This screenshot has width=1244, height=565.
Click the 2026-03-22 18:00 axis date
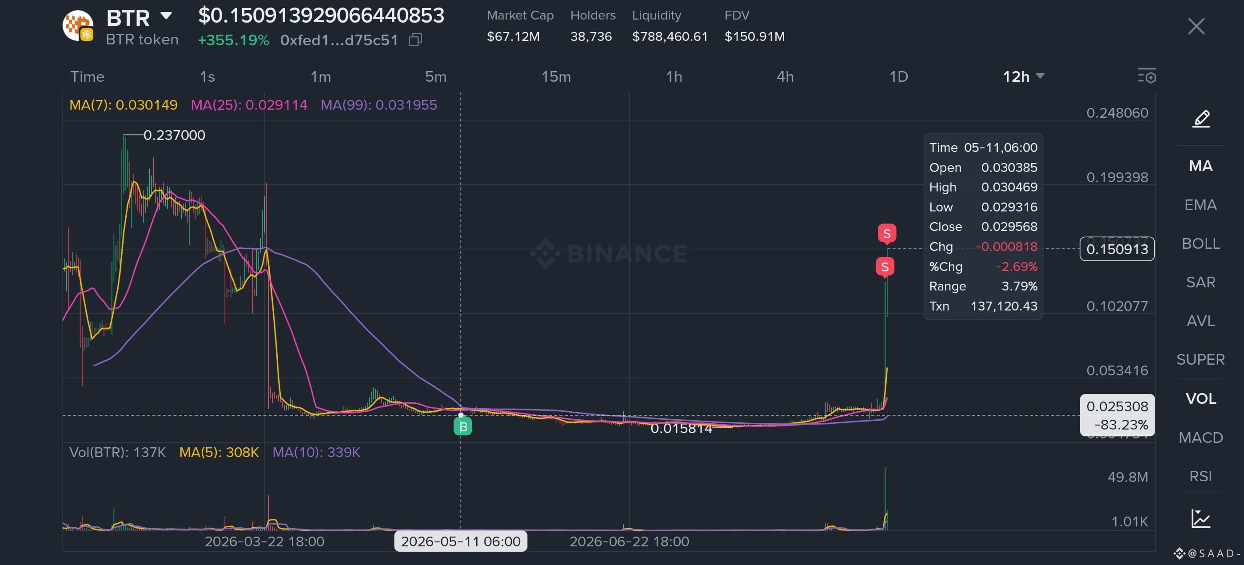coord(264,541)
